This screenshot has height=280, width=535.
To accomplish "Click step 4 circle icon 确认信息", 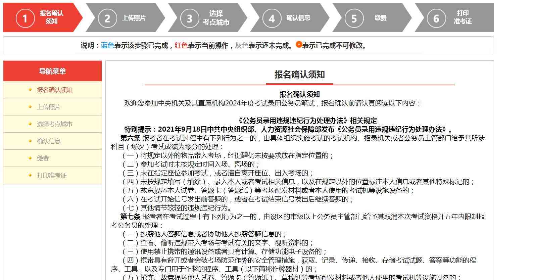I will [x=272, y=18].
